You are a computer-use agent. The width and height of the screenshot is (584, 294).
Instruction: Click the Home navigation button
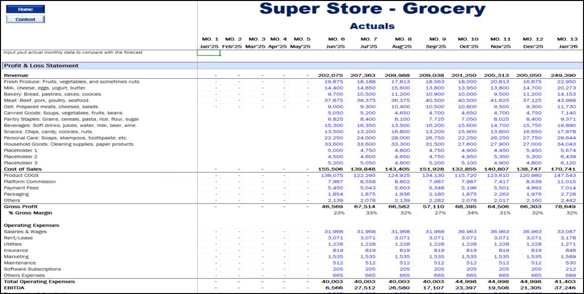pos(25,9)
